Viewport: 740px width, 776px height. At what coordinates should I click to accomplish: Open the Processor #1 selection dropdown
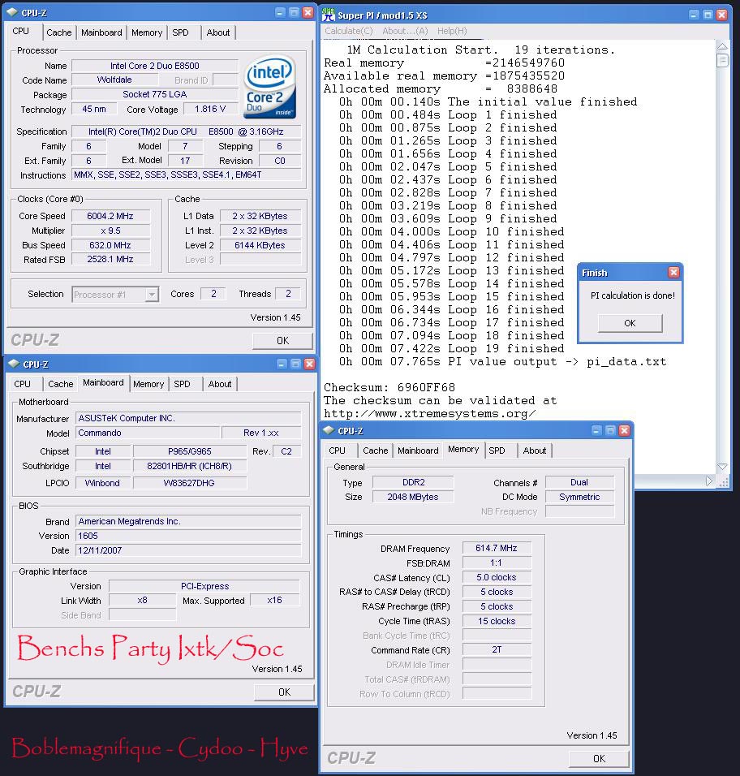[x=152, y=295]
